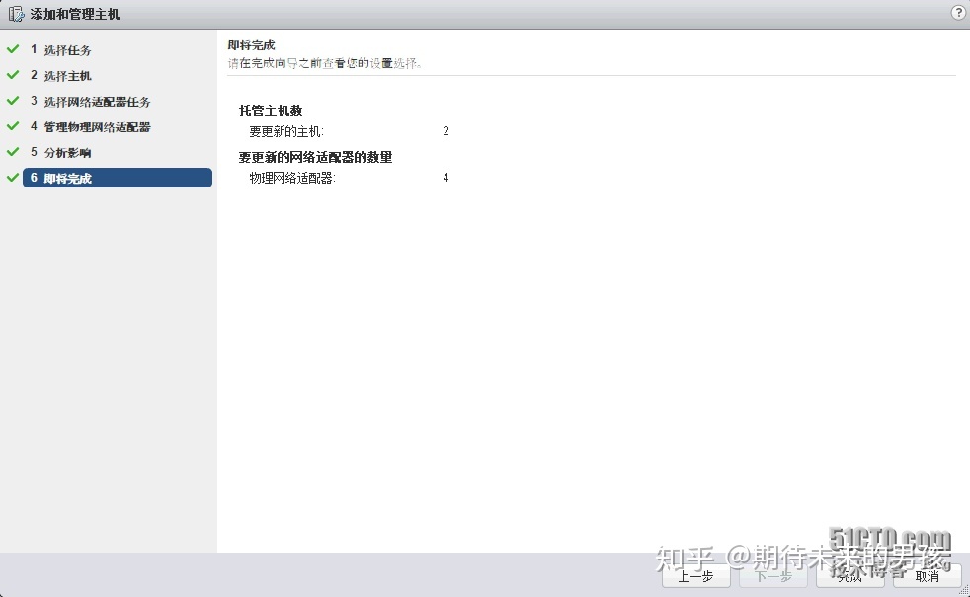Click the 下一步 next button

click(x=773, y=576)
